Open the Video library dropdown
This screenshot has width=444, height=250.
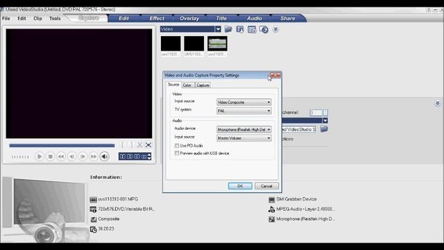(x=218, y=29)
